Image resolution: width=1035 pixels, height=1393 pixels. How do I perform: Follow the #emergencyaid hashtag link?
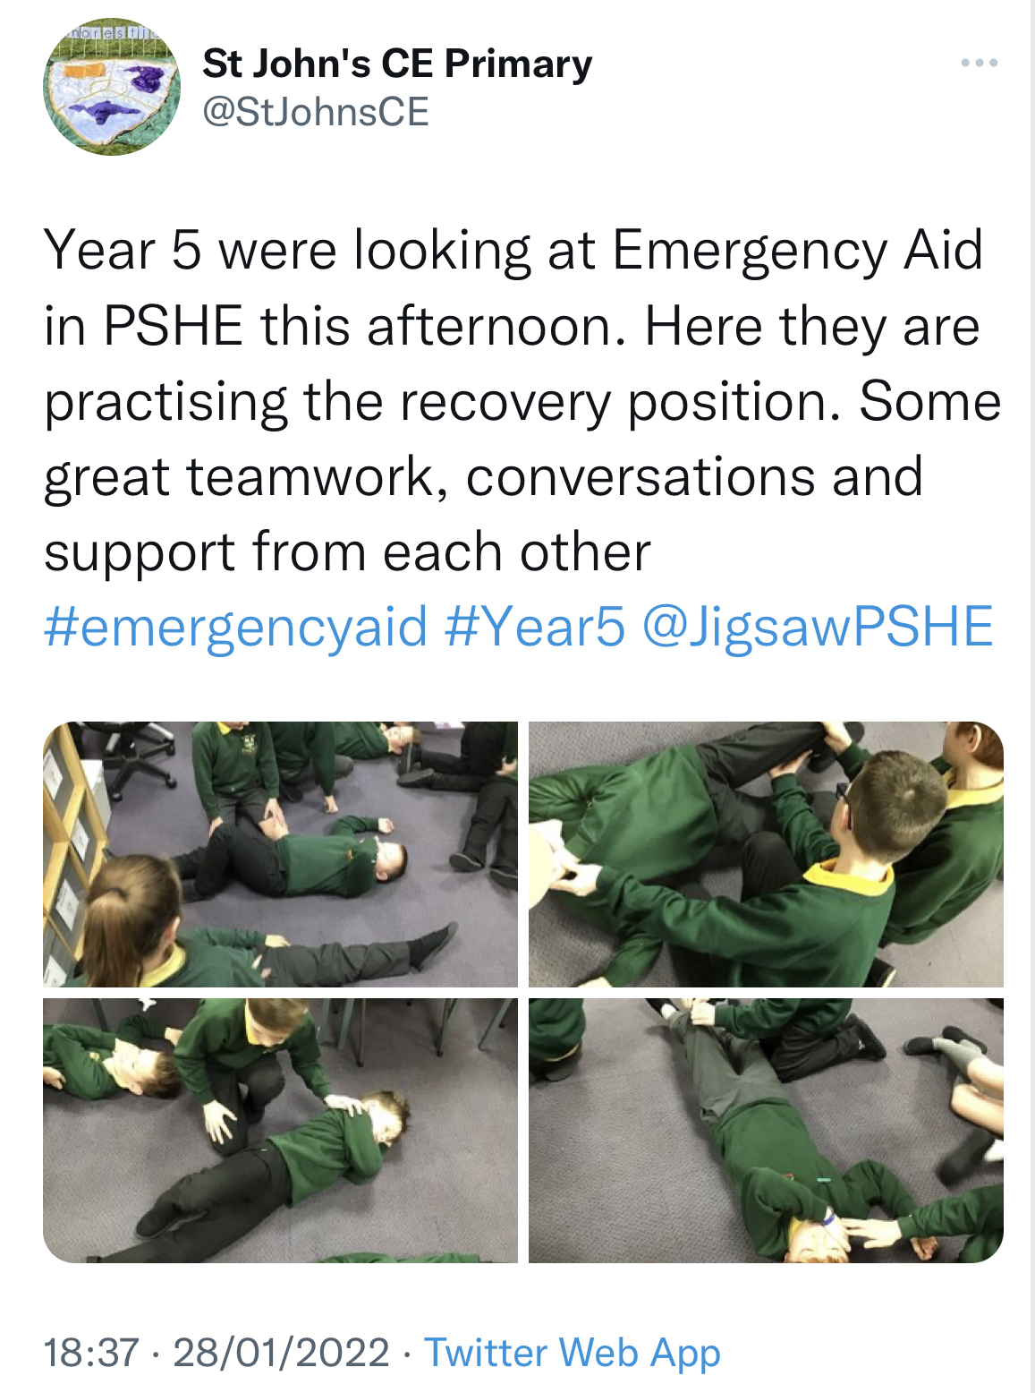pyautogui.click(x=236, y=626)
